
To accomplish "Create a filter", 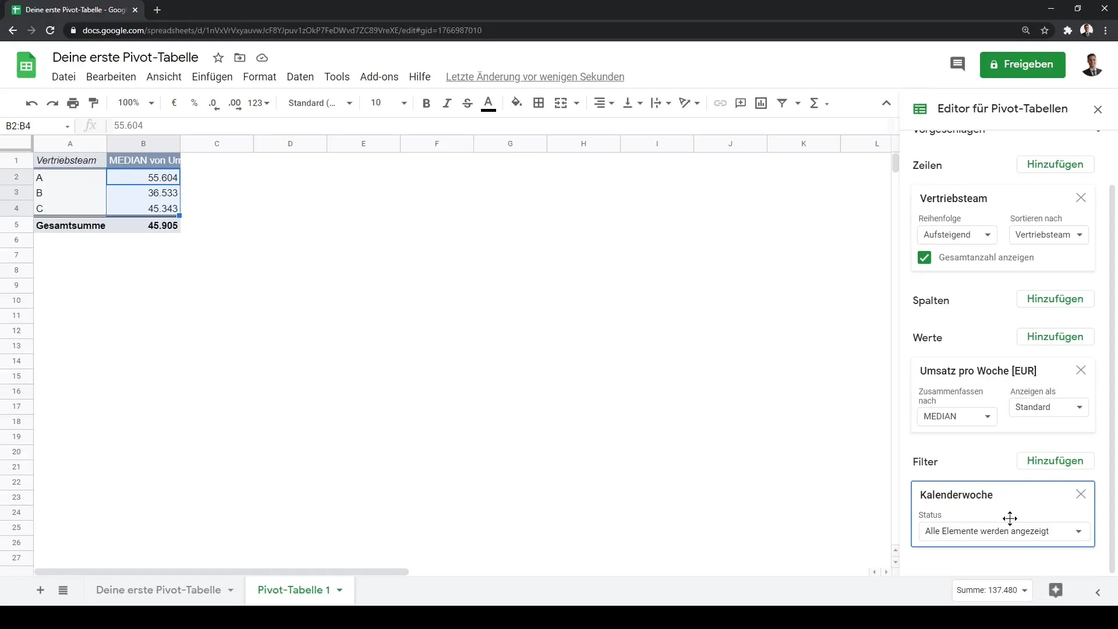I will point(782,103).
